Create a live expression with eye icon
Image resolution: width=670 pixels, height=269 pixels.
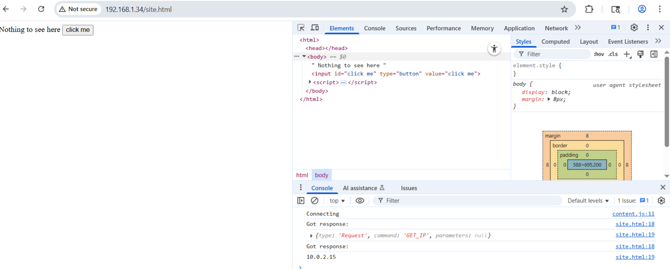coord(360,201)
